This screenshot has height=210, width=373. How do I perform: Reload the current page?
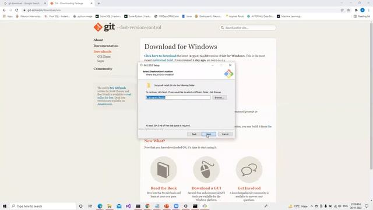tap(17, 10)
